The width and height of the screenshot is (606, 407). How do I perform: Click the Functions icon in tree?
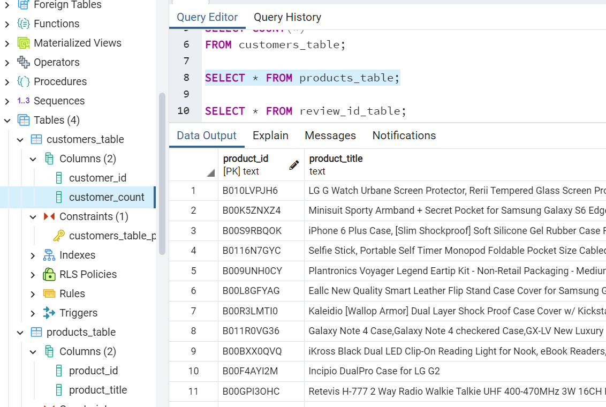[x=24, y=24]
